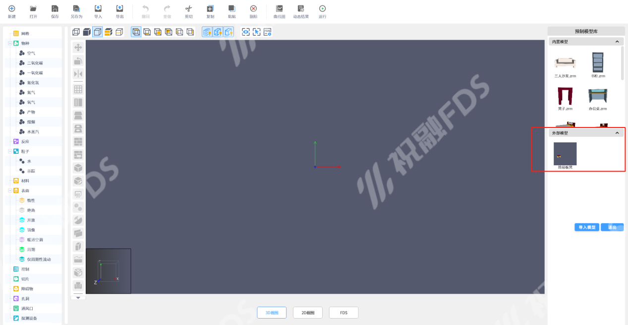Click the 删除 (Delete) icon
This screenshot has width=628, height=325.
253,8
